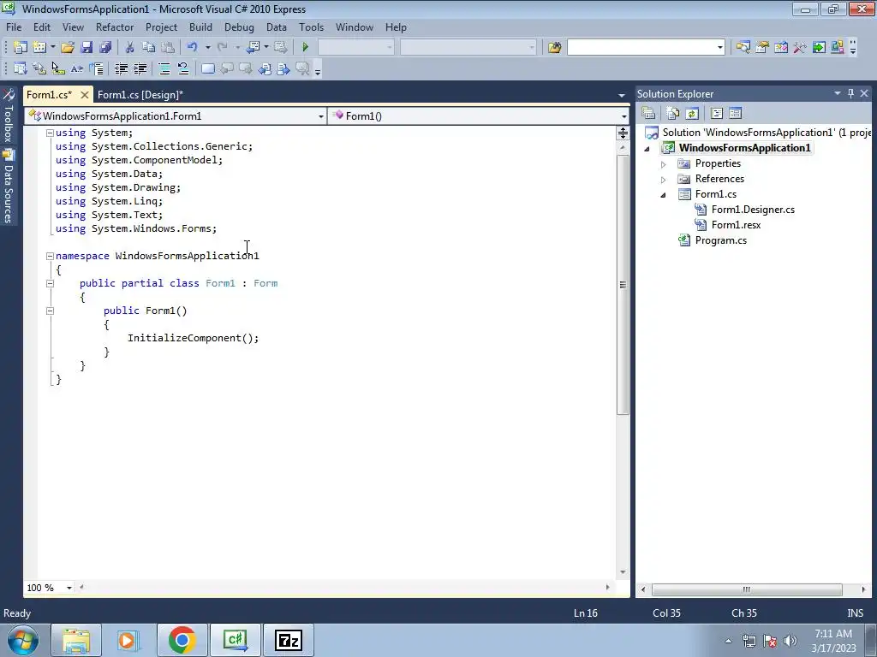877x657 pixels.
Task: Click the Find in Files icon
Action: pyautogui.click(x=554, y=48)
